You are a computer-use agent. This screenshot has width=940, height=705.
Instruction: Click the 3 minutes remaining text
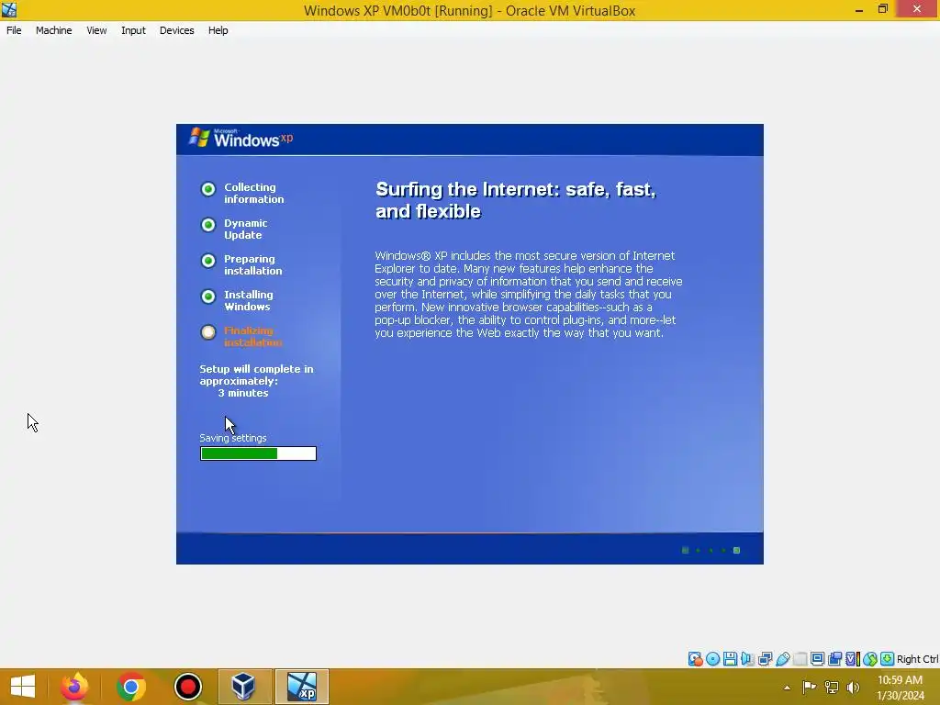pyautogui.click(x=242, y=393)
